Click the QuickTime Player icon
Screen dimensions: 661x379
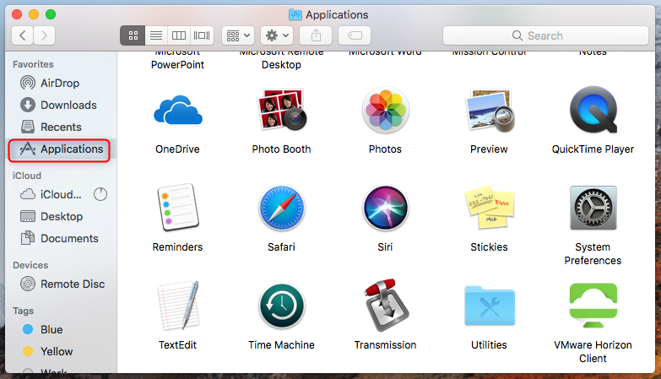coord(593,110)
